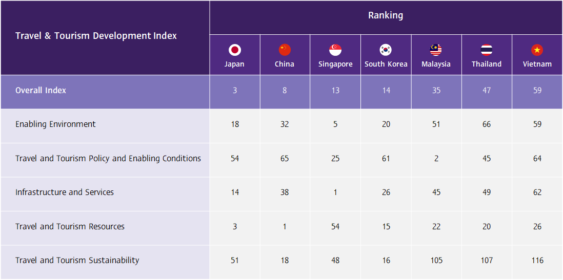Select Thailand's Sustainability ranking 107
The image size is (563, 280).
pos(487,261)
